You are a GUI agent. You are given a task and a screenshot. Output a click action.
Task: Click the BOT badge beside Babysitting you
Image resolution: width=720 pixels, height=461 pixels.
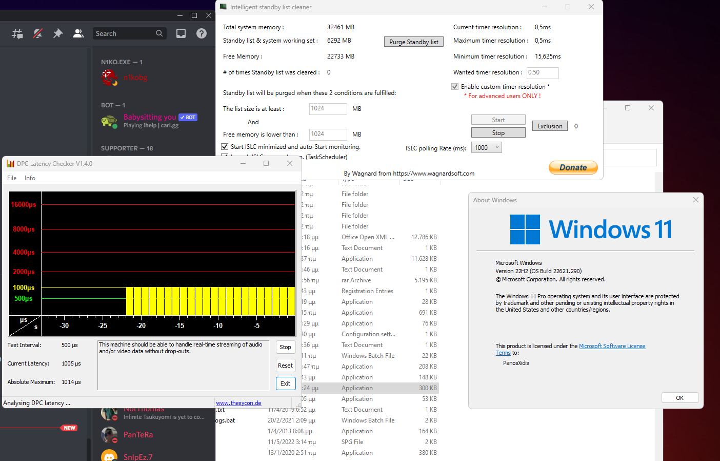coord(188,118)
